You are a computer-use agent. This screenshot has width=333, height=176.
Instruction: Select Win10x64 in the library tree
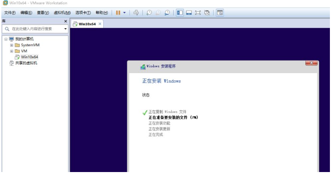(x=29, y=57)
